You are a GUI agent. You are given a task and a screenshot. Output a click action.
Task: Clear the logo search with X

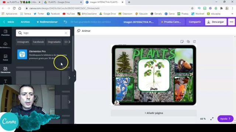(x=66, y=33)
